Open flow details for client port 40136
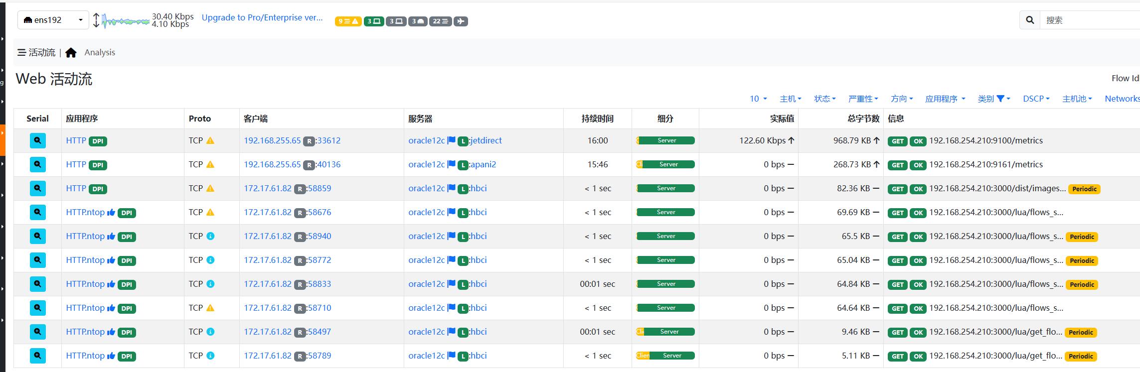Image resolution: width=1140 pixels, height=372 pixels. click(37, 165)
